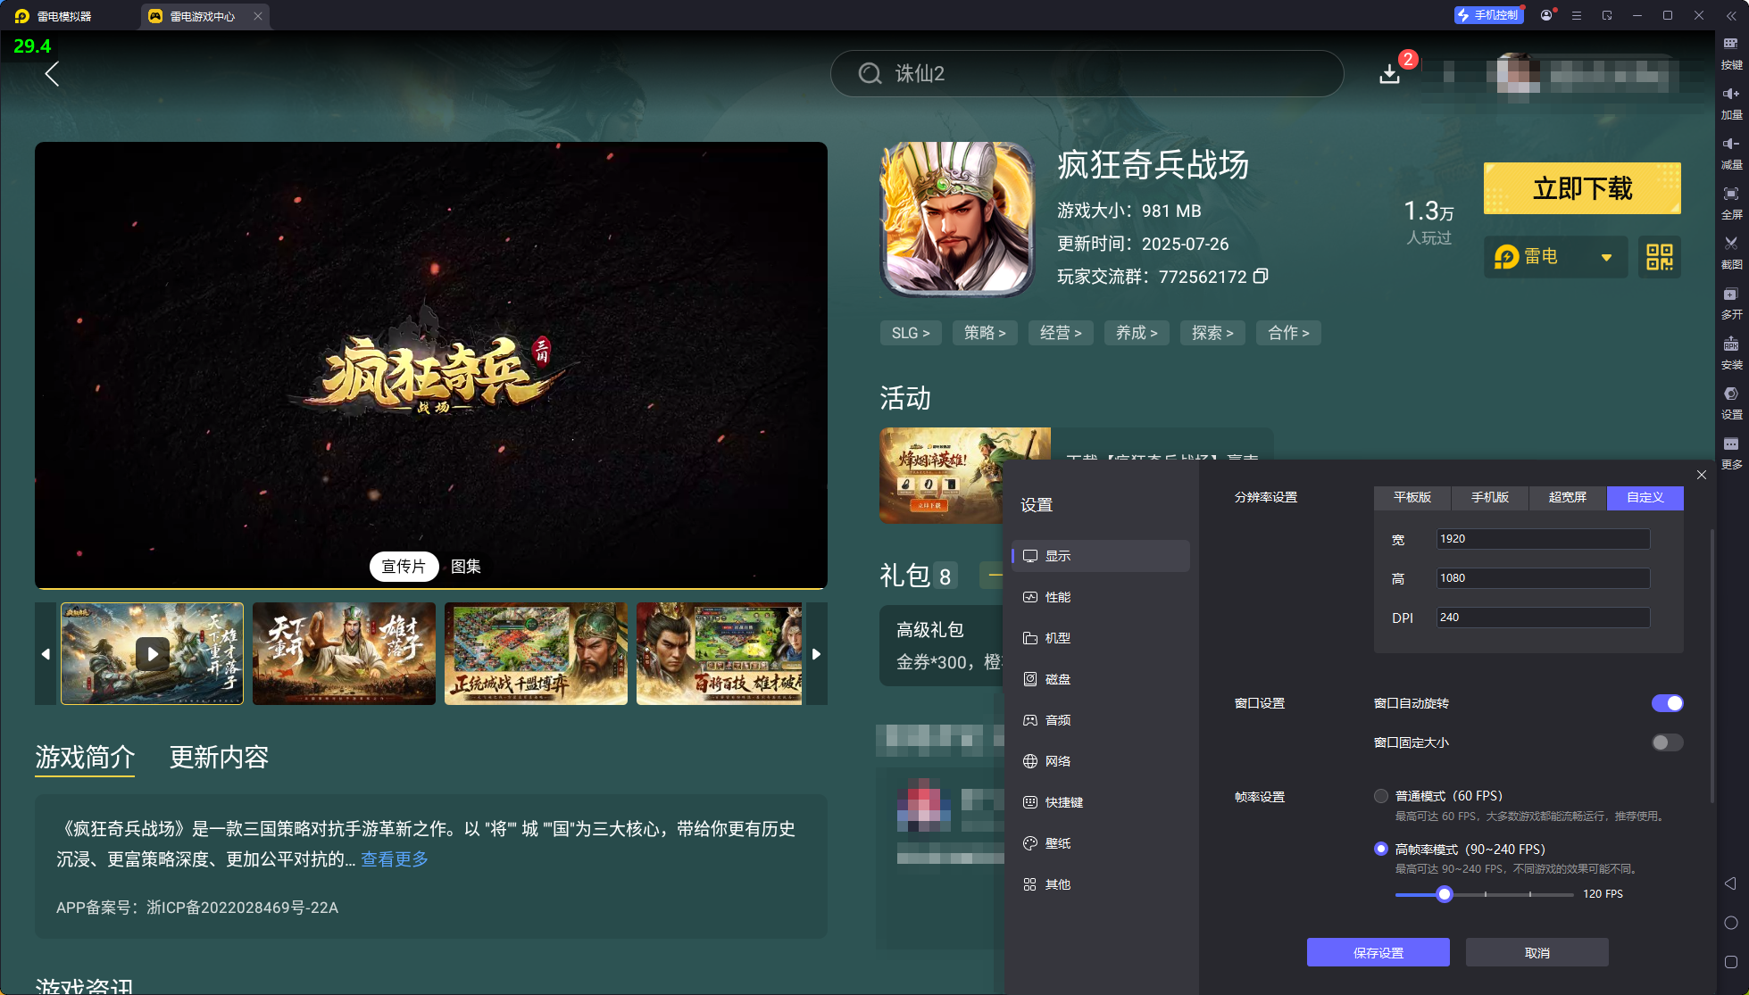Open the downloads icon with badge 2

tap(1390, 73)
